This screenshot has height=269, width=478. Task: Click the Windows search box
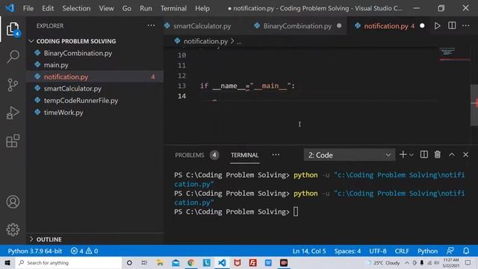[69, 262]
